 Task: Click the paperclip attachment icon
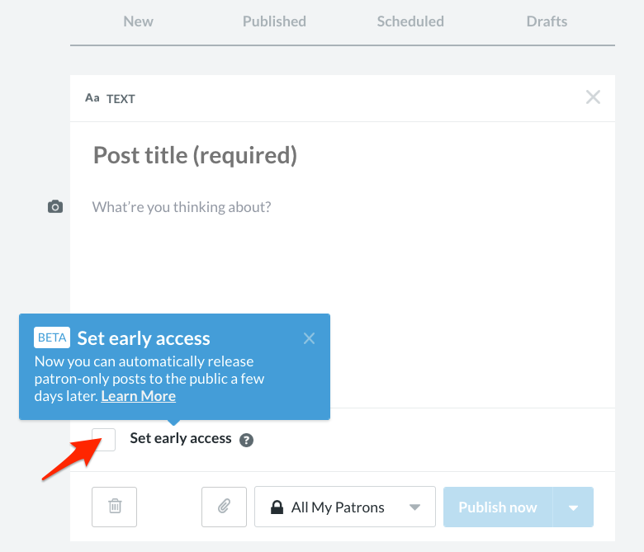pos(224,507)
